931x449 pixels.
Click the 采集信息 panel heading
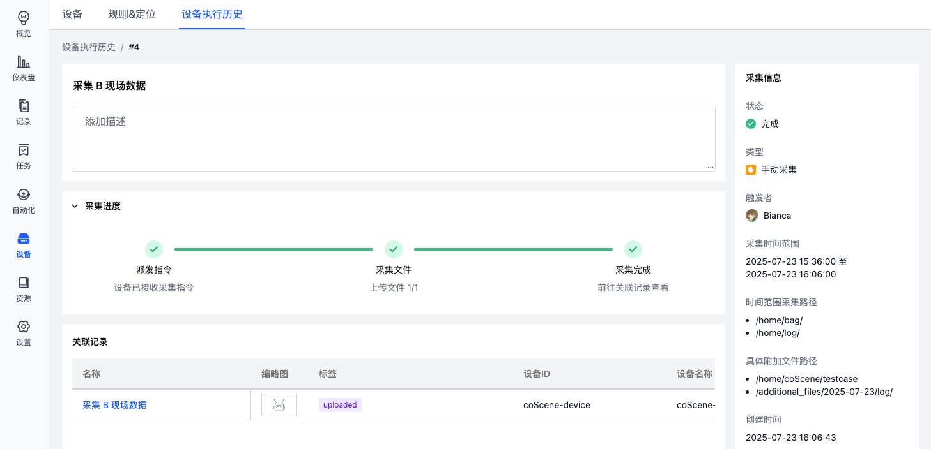tap(764, 78)
